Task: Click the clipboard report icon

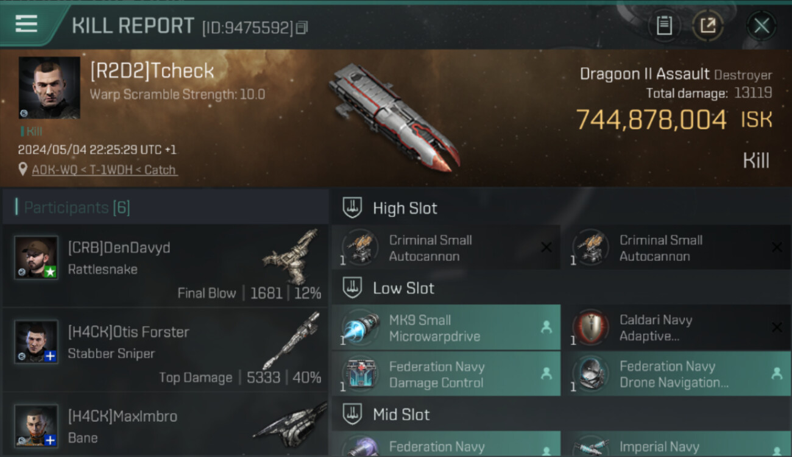Action: click(x=664, y=26)
